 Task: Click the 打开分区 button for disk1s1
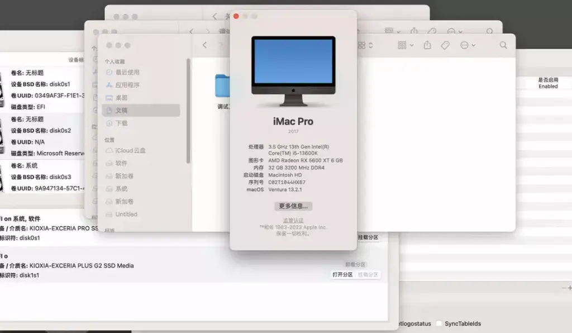point(342,275)
